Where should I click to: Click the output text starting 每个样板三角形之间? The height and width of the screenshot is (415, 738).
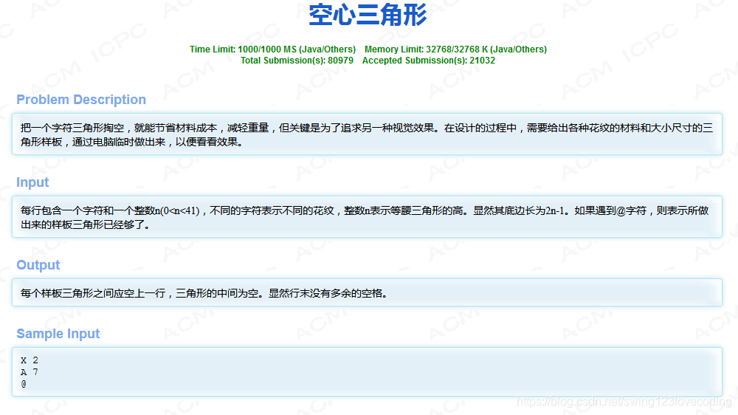pos(204,293)
